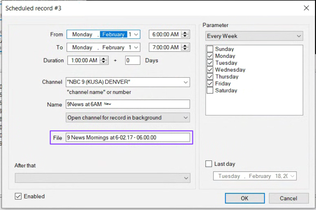Check the Sunday checkbox
Image resolution: width=316 pixels, height=210 pixels.
tap(210, 49)
